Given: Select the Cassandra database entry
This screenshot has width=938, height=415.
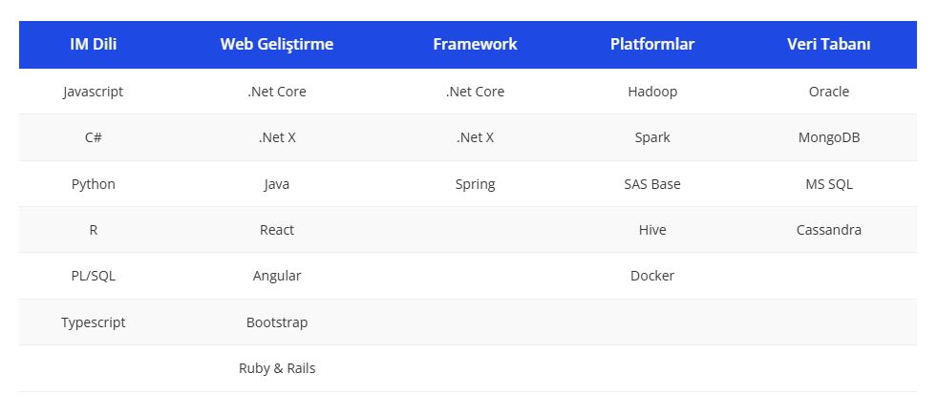Looking at the screenshot, I should coord(828,230).
